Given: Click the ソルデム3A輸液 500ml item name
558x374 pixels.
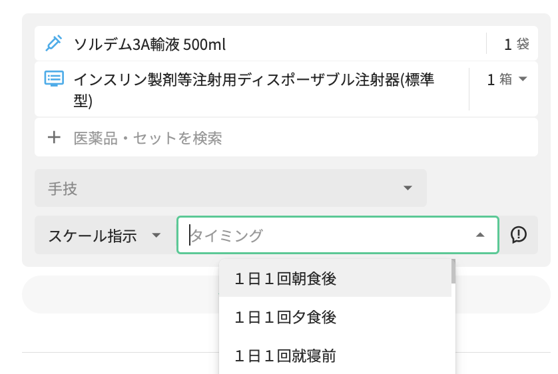Looking at the screenshot, I should pyautogui.click(x=150, y=45).
